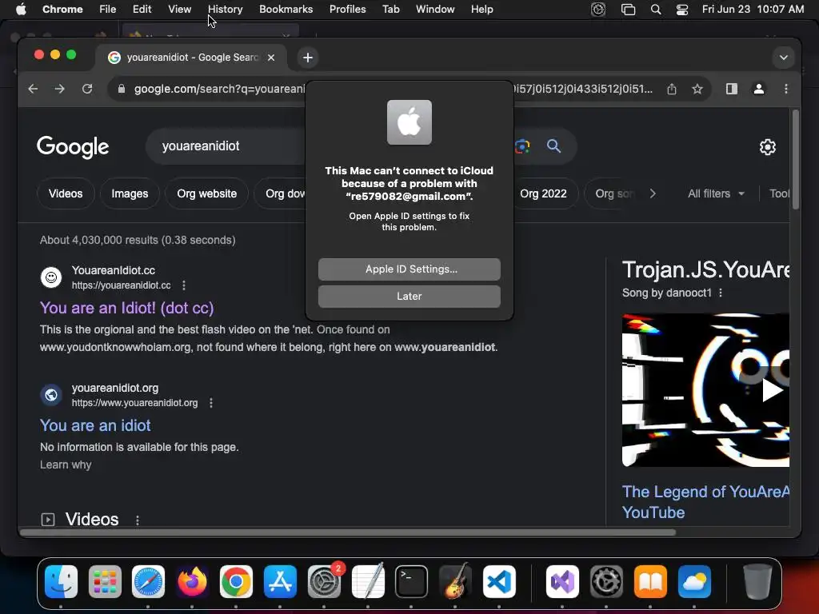Filter results by Videos
This screenshot has width=819, height=614.
point(66,193)
